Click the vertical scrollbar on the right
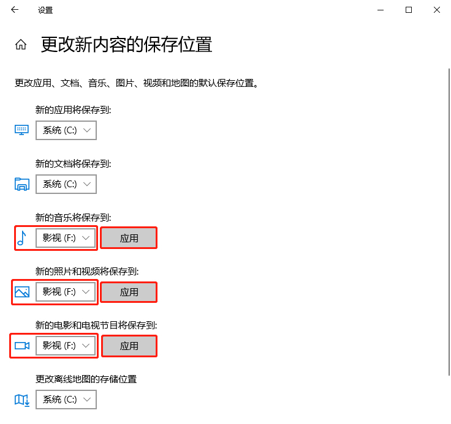 pyautogui.click(x=449, y=221)
